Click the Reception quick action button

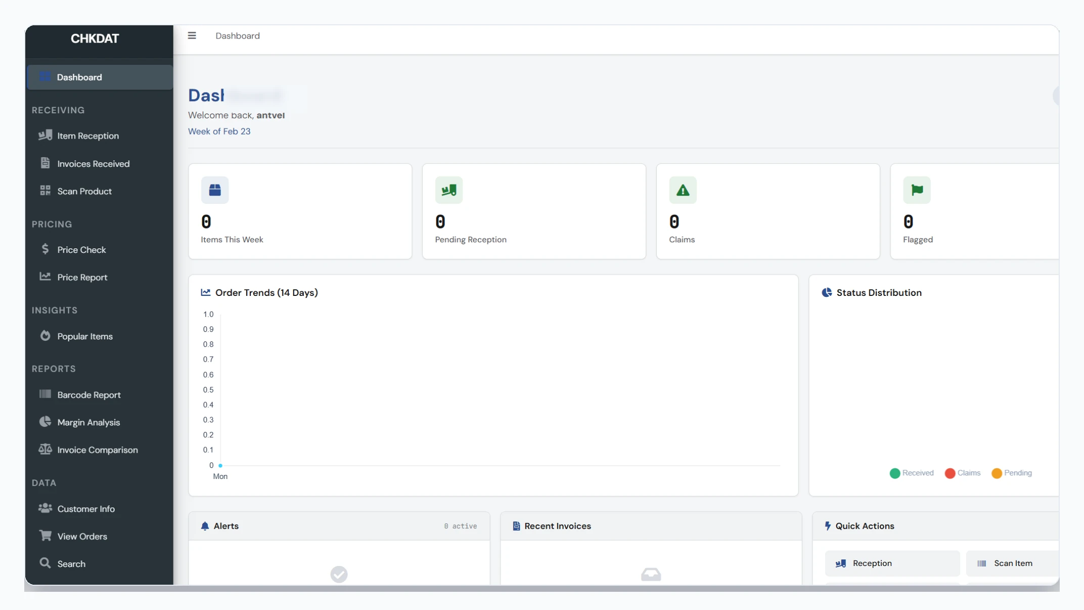click(891, 563)
